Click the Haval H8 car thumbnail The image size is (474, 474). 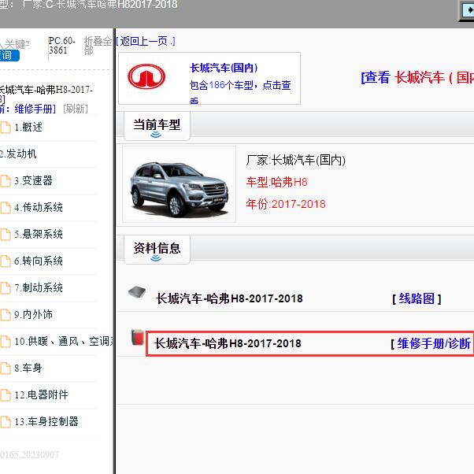(179, 184)
